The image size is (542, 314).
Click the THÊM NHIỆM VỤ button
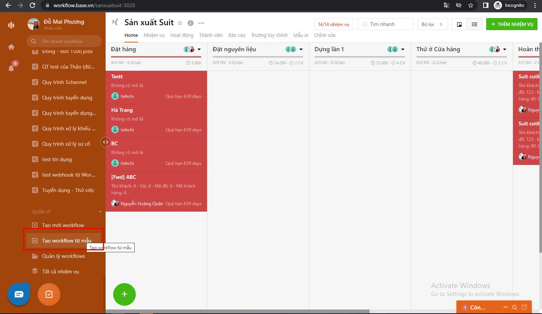point(511,24)
